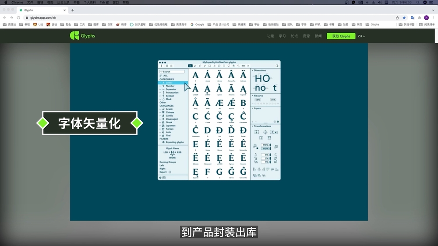Go back using the browser back arrow
This screenshot has width=438, height=246.
click(x=5, y=17)
